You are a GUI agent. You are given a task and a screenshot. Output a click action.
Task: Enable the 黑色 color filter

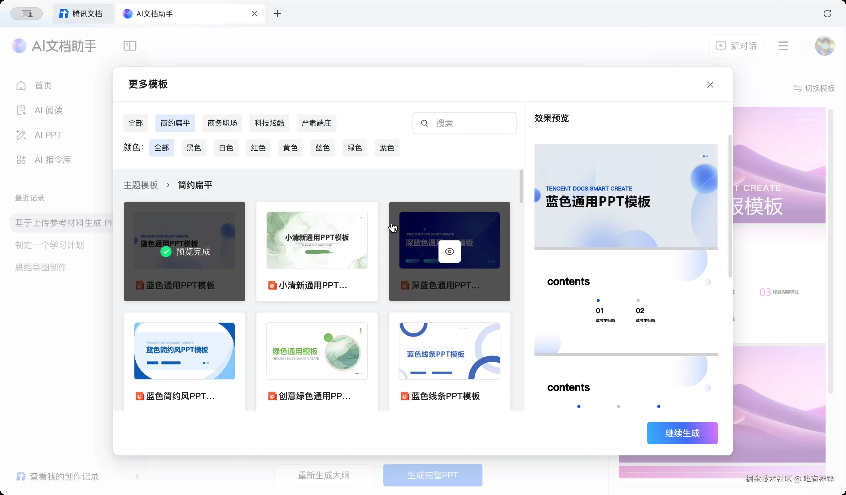(x=193, y=148)
